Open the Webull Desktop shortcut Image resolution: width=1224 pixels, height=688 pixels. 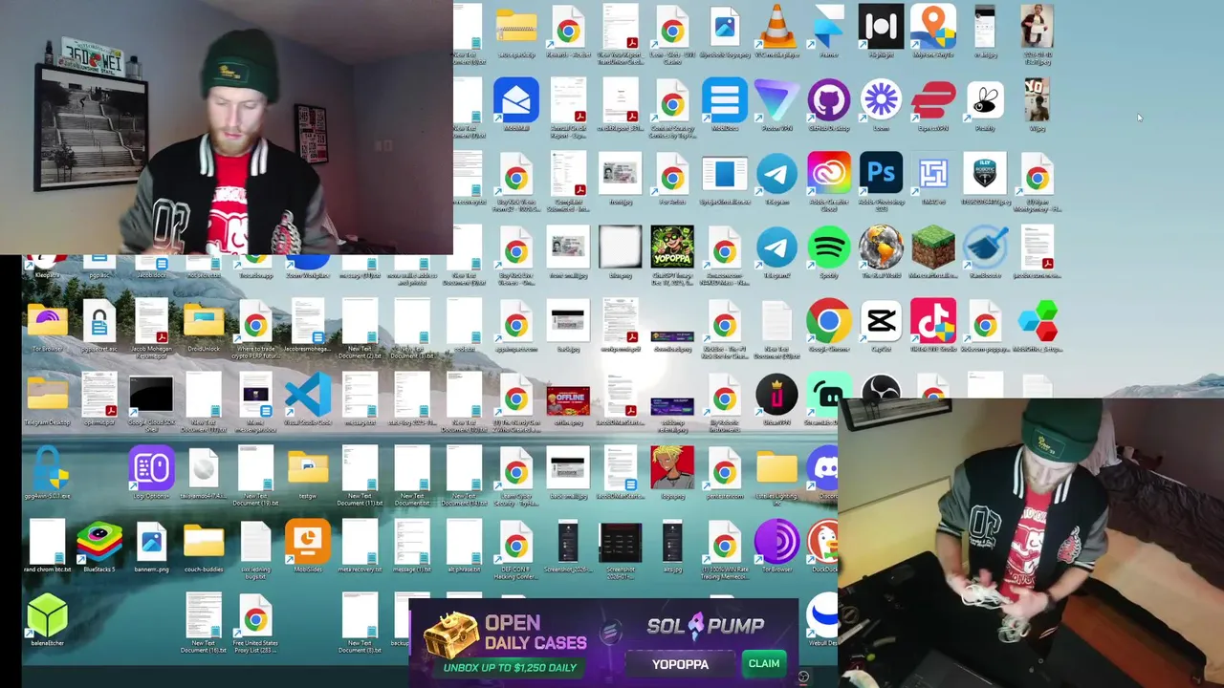coord(822,616)
